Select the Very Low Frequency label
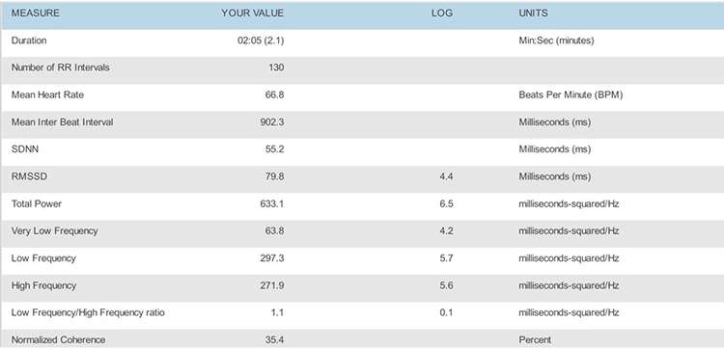This screenshot has height=349, width=724. 54,231
